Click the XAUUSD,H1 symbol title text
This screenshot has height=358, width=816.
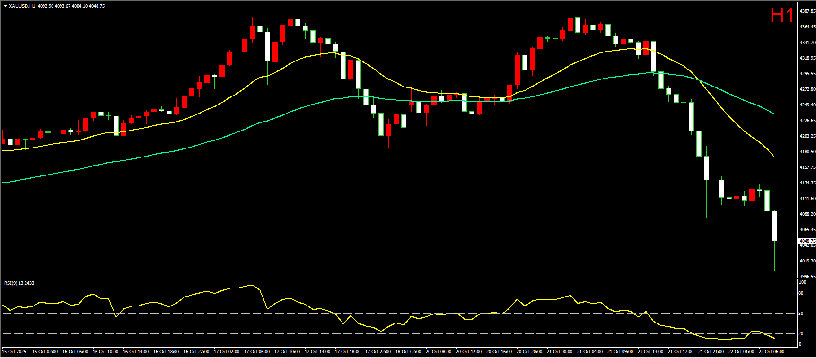pyautogui.click(x=22, y=6)
